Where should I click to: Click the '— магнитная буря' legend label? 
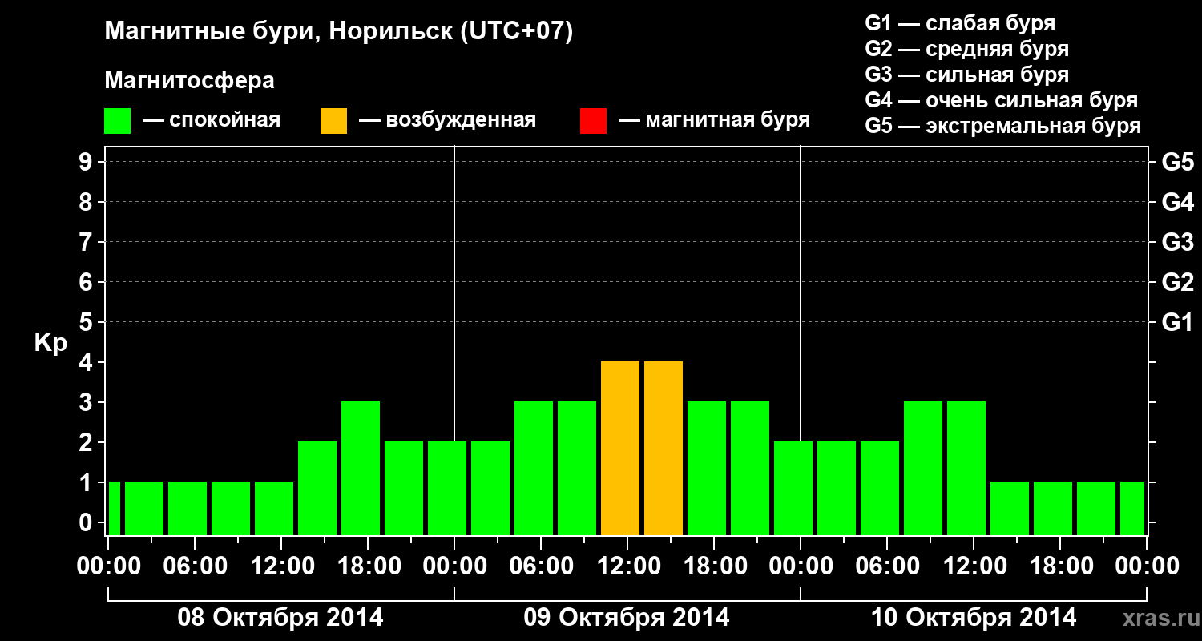click(x=715, y=120)
